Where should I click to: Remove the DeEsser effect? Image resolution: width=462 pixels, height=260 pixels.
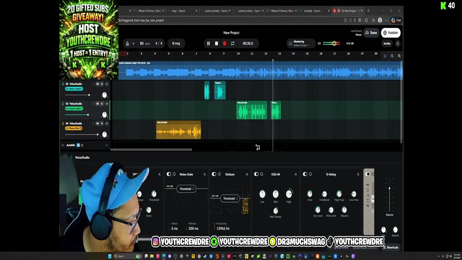point(247,174)
